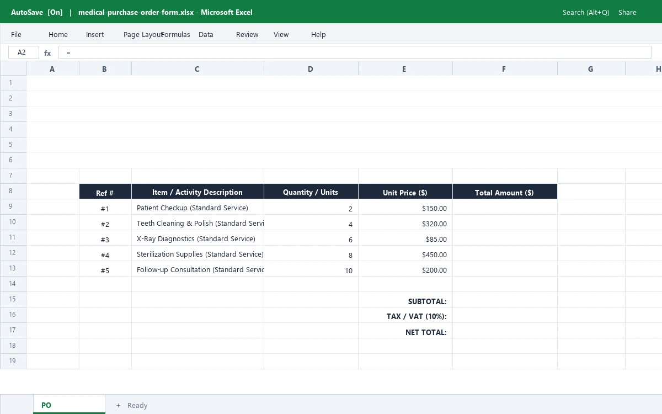Click the Quantity / Units header cell
The width and height of the screenshot is (662, 414).
click(x=311, y=192)
